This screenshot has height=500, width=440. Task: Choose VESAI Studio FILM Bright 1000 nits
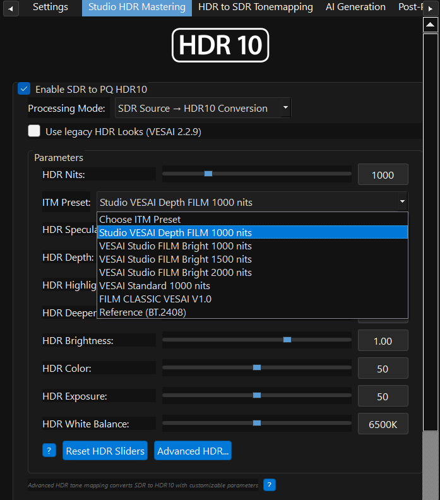[x=253, y=246]
